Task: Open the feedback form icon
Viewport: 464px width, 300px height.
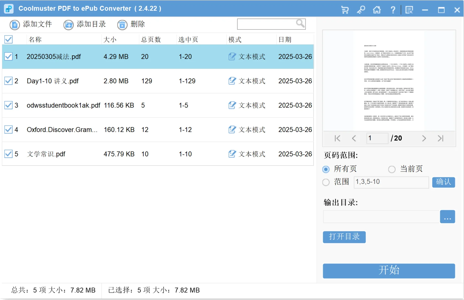Action: tap(409, 10)
